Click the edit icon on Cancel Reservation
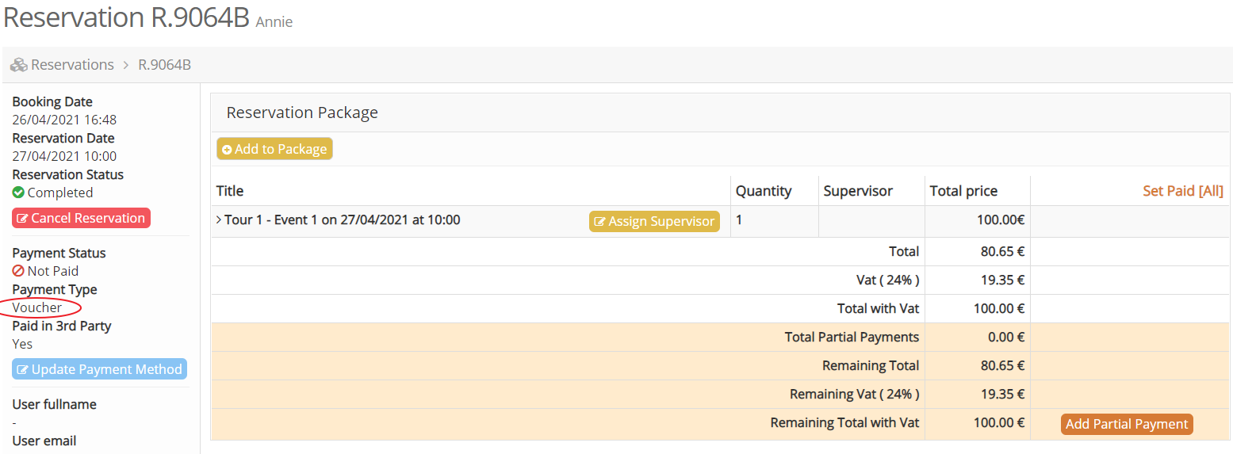This screenshot has width=1233, height=454. pyautogui.click(x=22, y=219)
